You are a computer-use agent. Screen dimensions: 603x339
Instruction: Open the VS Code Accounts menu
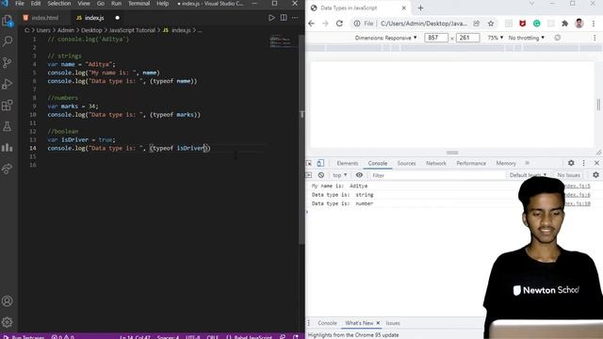(8, 301)
